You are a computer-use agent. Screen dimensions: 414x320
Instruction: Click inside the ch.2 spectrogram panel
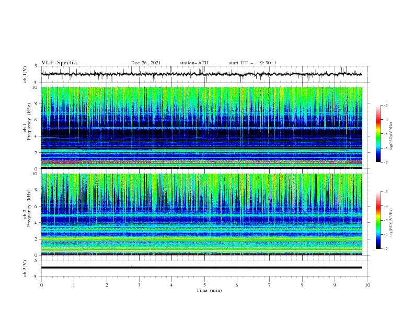click(x=202, y=214)
